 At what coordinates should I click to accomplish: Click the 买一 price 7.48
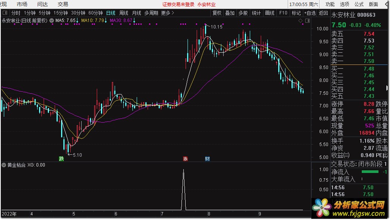click(x=369, y=69)
